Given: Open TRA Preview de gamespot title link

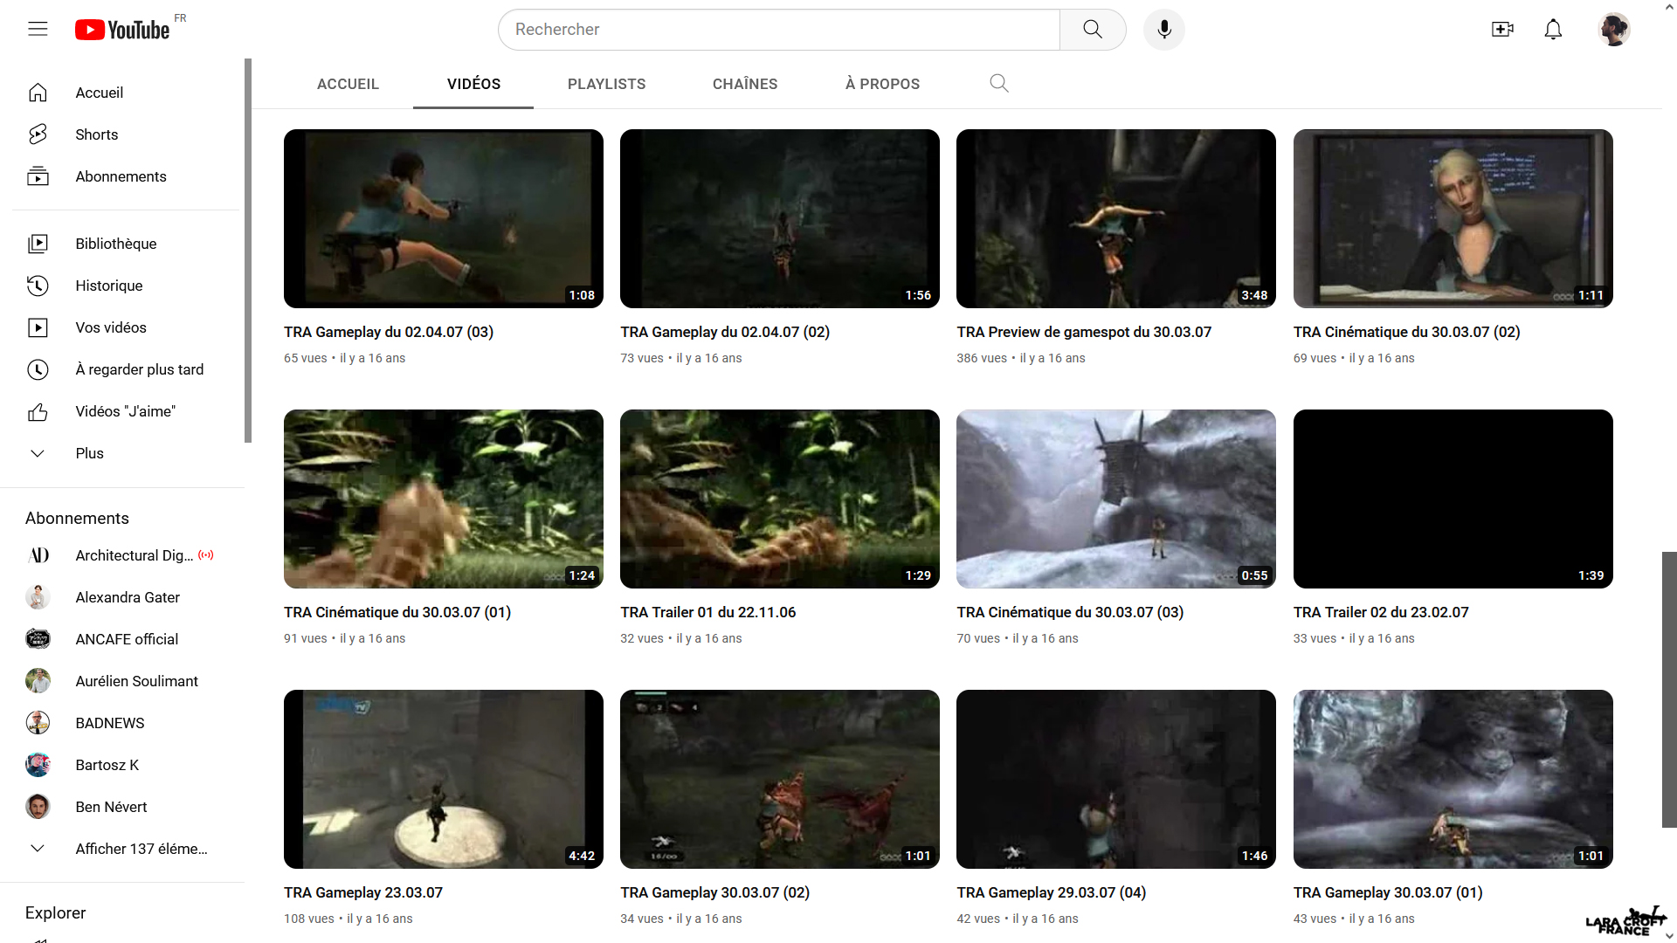Looking at the screenshot, I should point(1083,332).
